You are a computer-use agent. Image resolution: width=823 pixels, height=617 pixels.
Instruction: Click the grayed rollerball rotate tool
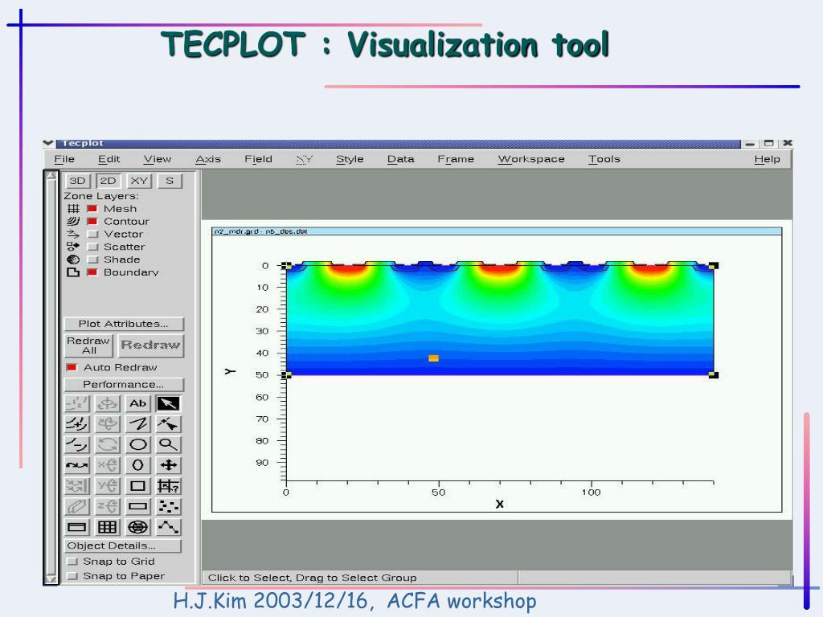(107, 424)
